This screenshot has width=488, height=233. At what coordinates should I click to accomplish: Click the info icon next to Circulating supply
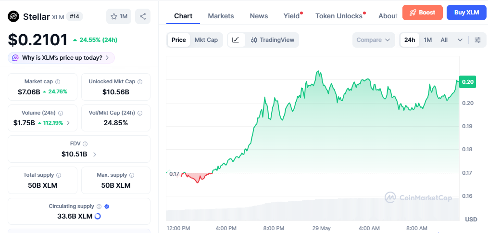[99, 206]
